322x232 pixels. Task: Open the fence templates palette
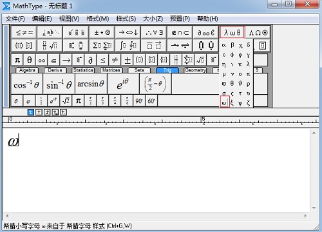click(x=24, y=45)
